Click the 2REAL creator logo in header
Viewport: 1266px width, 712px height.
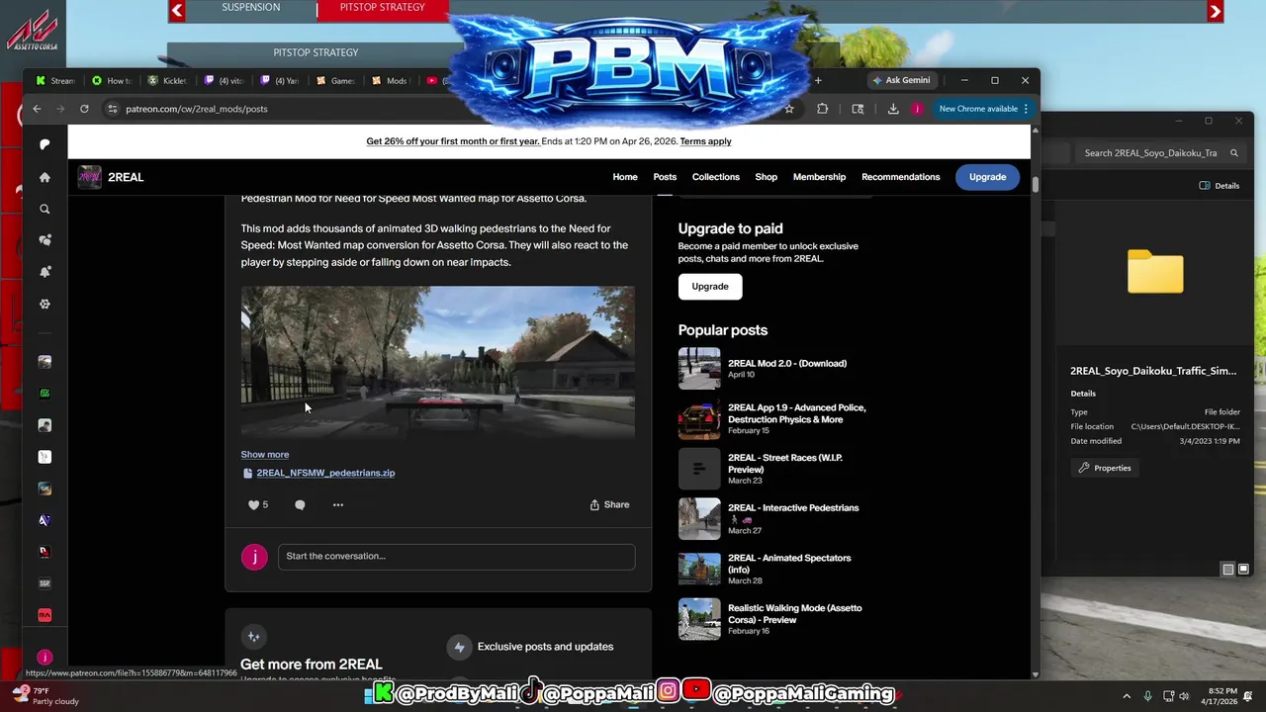(89, 177)
